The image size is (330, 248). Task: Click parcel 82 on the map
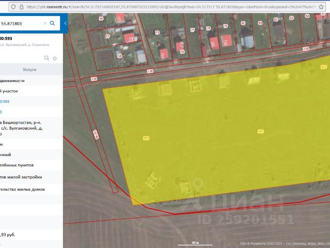point(275,20)
